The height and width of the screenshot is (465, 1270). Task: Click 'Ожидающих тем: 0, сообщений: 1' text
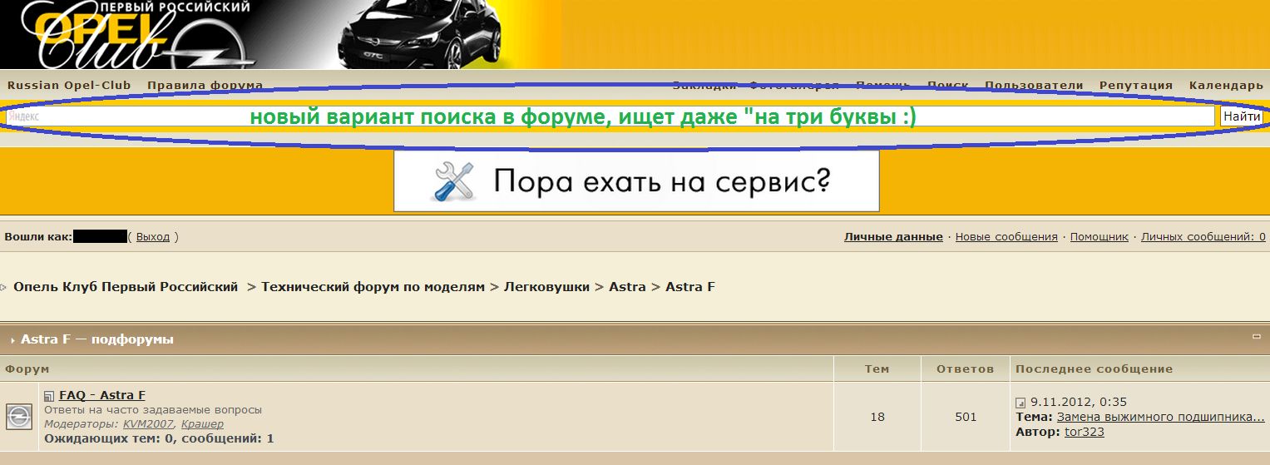tap(159, 438)
